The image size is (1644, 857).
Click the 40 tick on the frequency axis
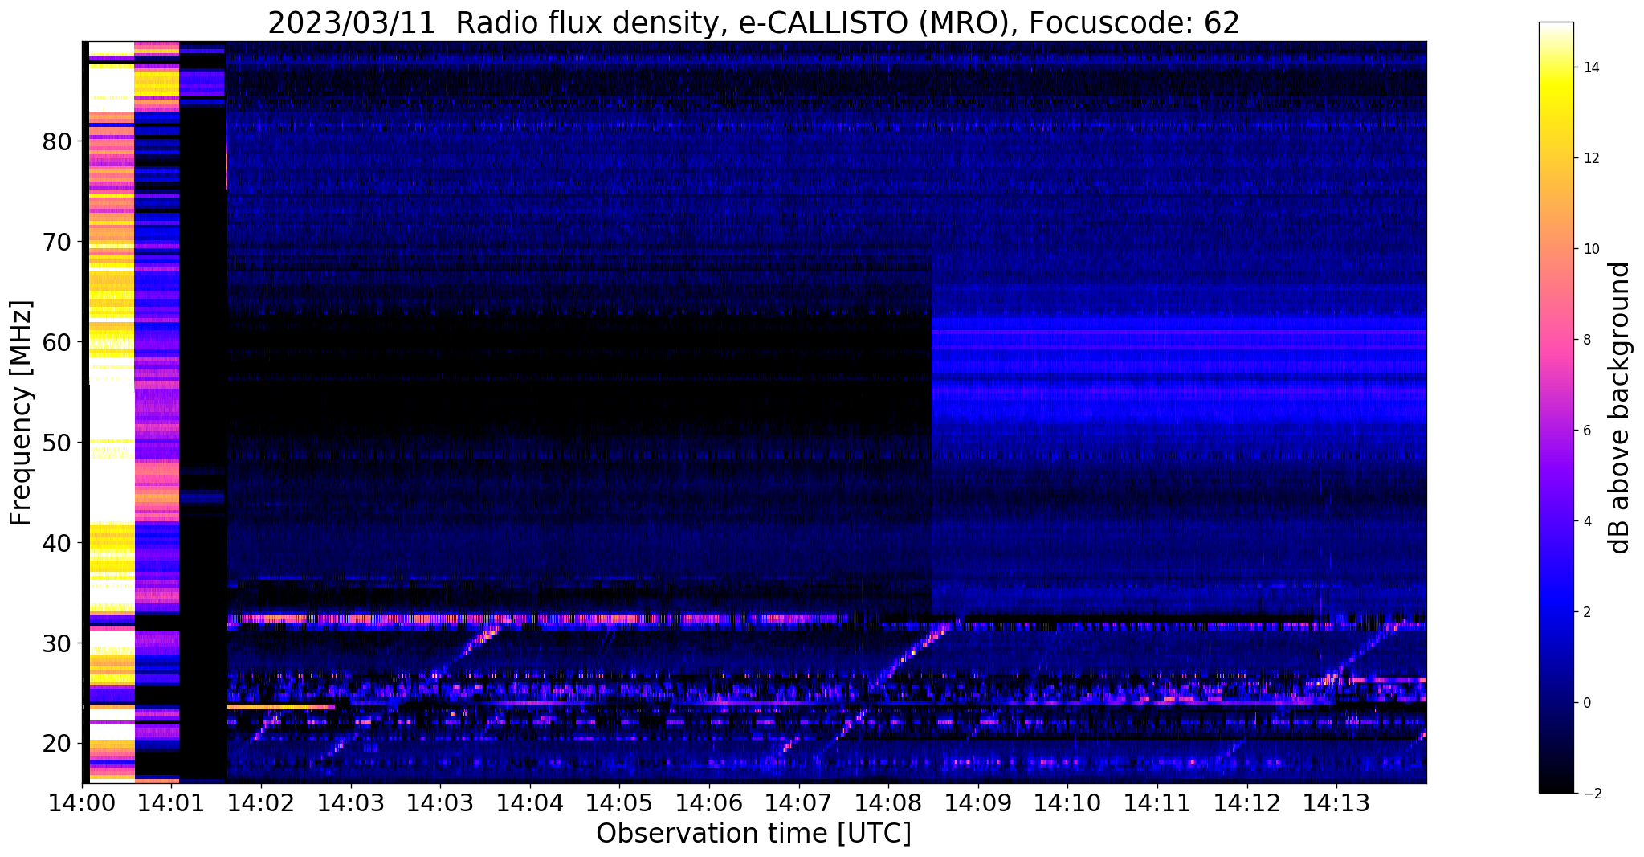(57, 543)
